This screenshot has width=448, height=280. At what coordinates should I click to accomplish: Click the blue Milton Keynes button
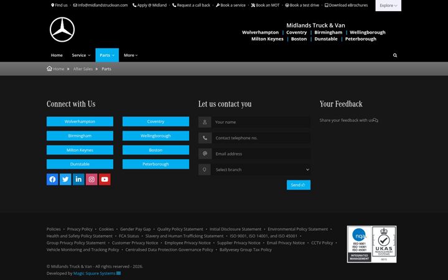coord(80,150)
